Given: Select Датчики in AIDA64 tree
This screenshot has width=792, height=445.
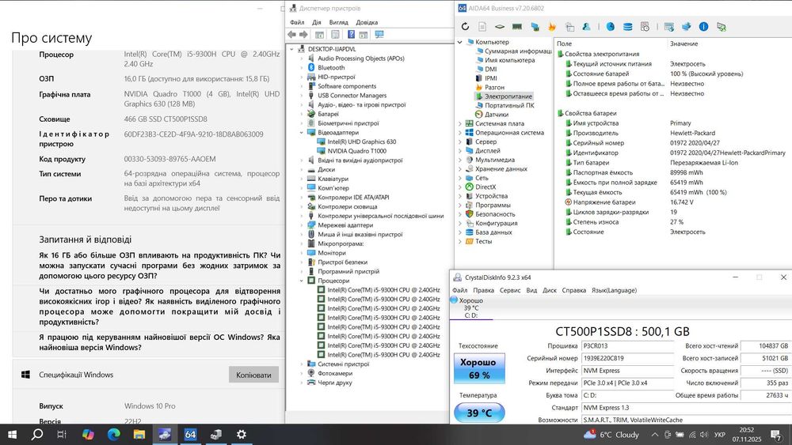Looking at the screenshot, I should point(497,115).
